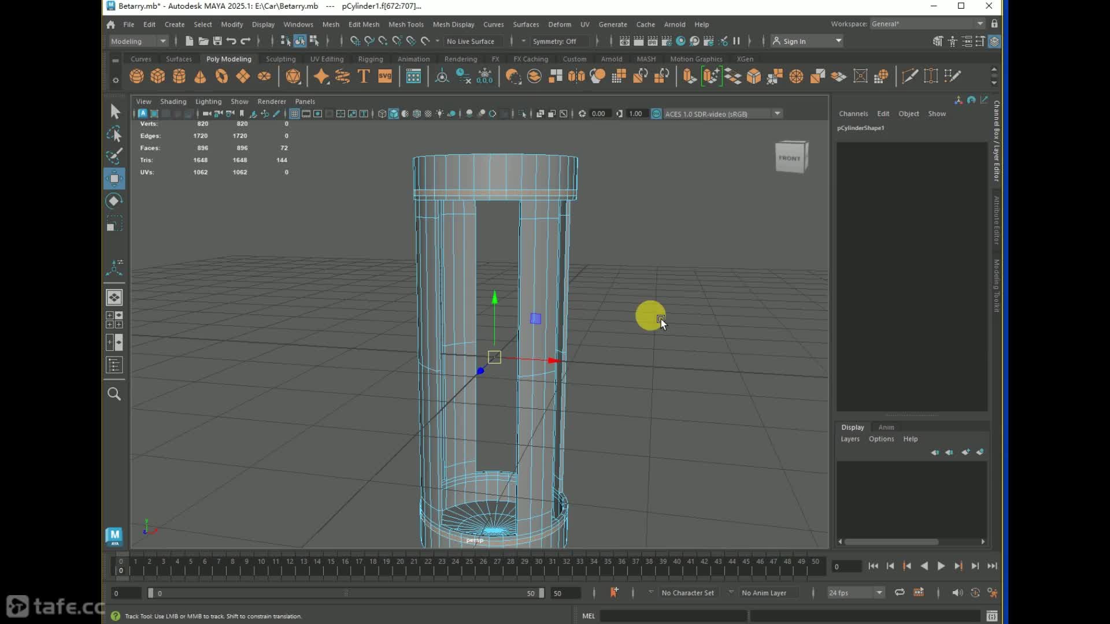1110x624 pixels.
Task: Expand the 24 fps frame rate dropdown
Action: pos(879,593)
